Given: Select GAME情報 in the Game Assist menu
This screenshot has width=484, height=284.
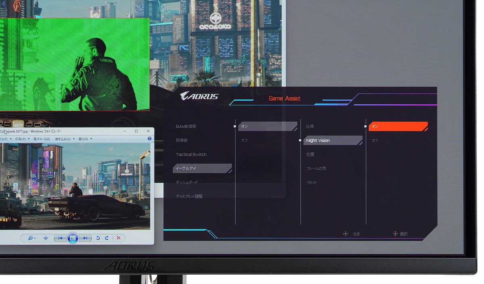Looking at the screenshot, I should coord(186,126).
